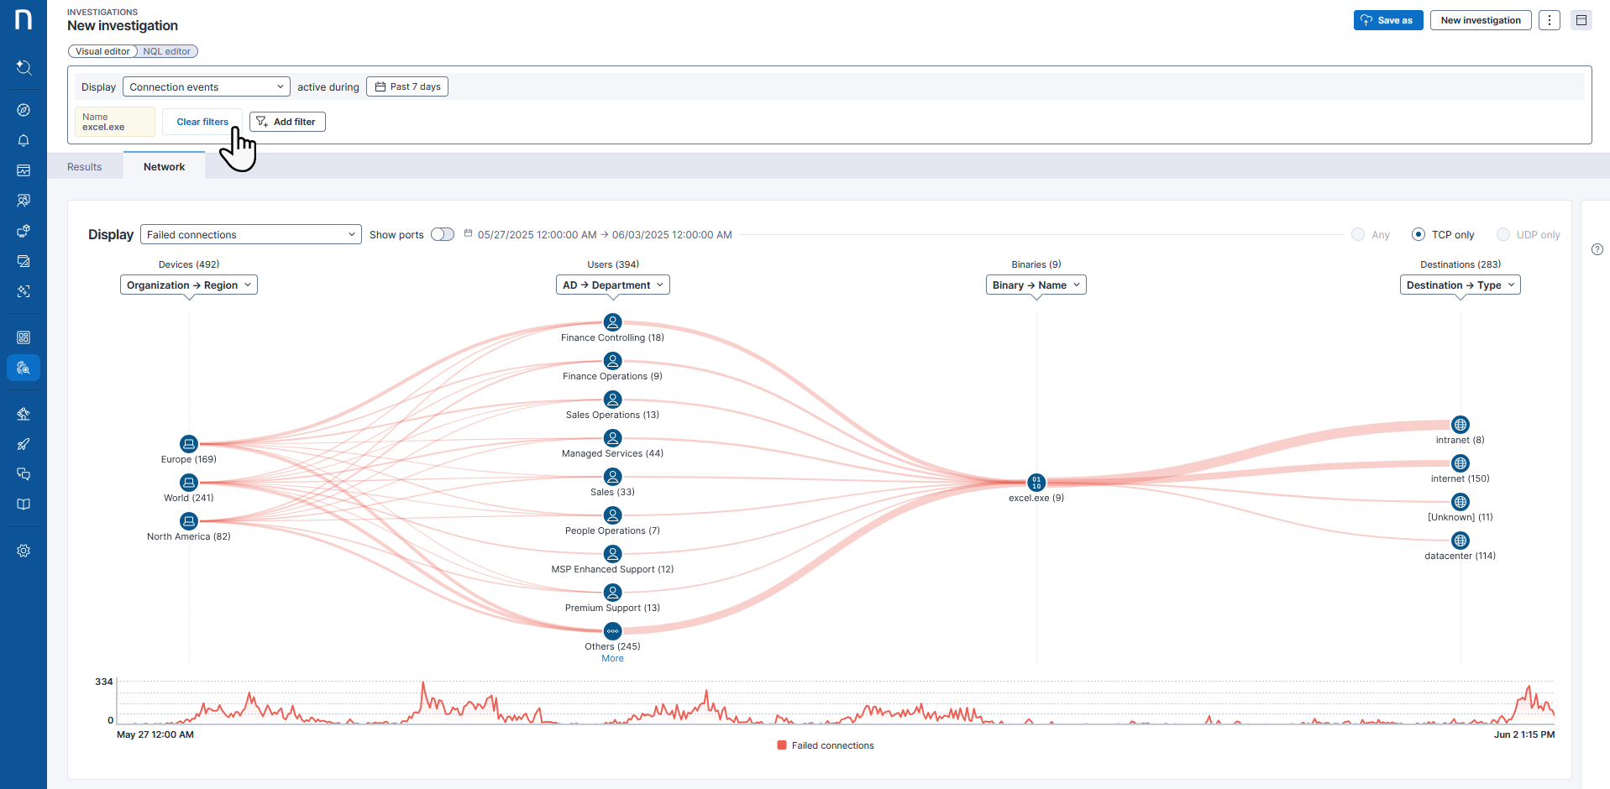The width and height of the screenshot is (1610, 789).
Task: Open the search icon in sidebar
Action: (24, 67)
